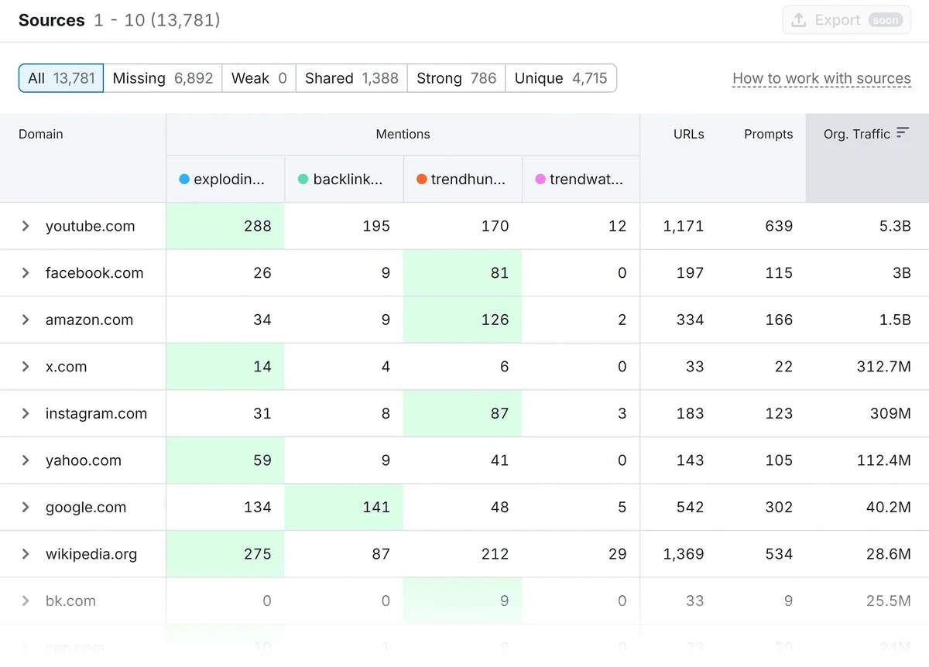
Task: Select the Strong sources tab
Action: pos(455,77)
